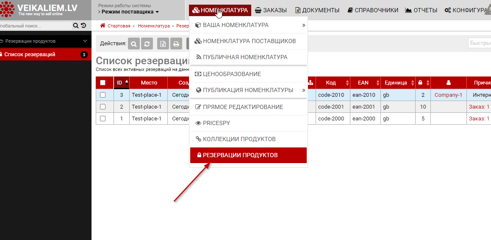Viewport: 491px width, 240px height.
Task: Open the Заказы menu
Action: coord(271,10)
